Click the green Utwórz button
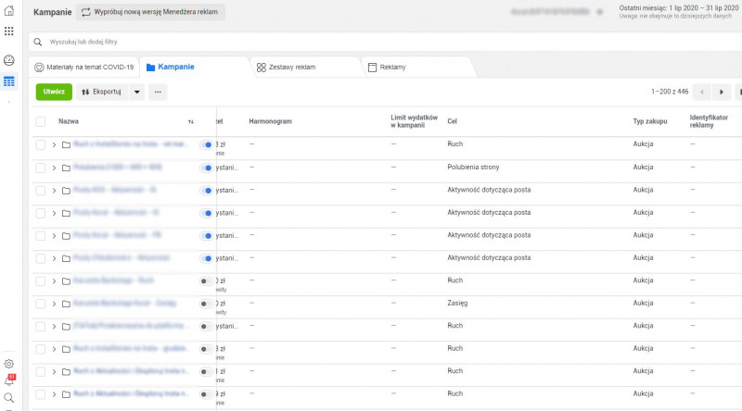This screenshot has width=742, height=411. pyautogui.click(x=54, y=92)
